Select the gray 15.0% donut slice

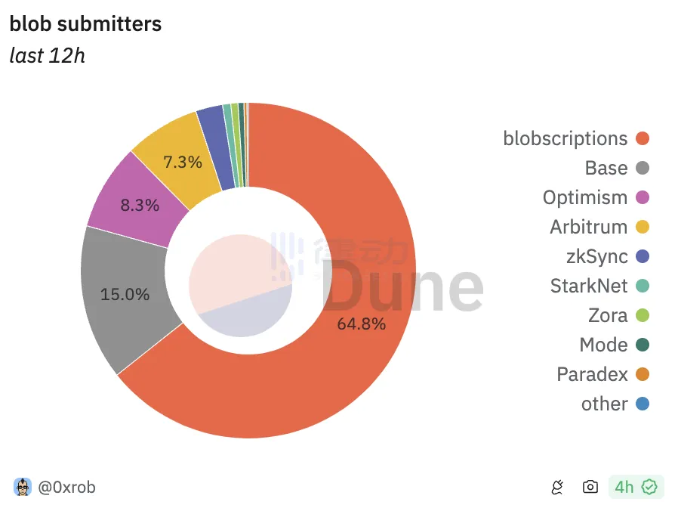tap(125, 295)
